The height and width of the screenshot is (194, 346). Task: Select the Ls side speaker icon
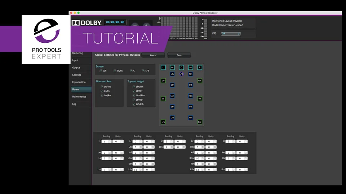pyautogui.click(x=163, y=98)
